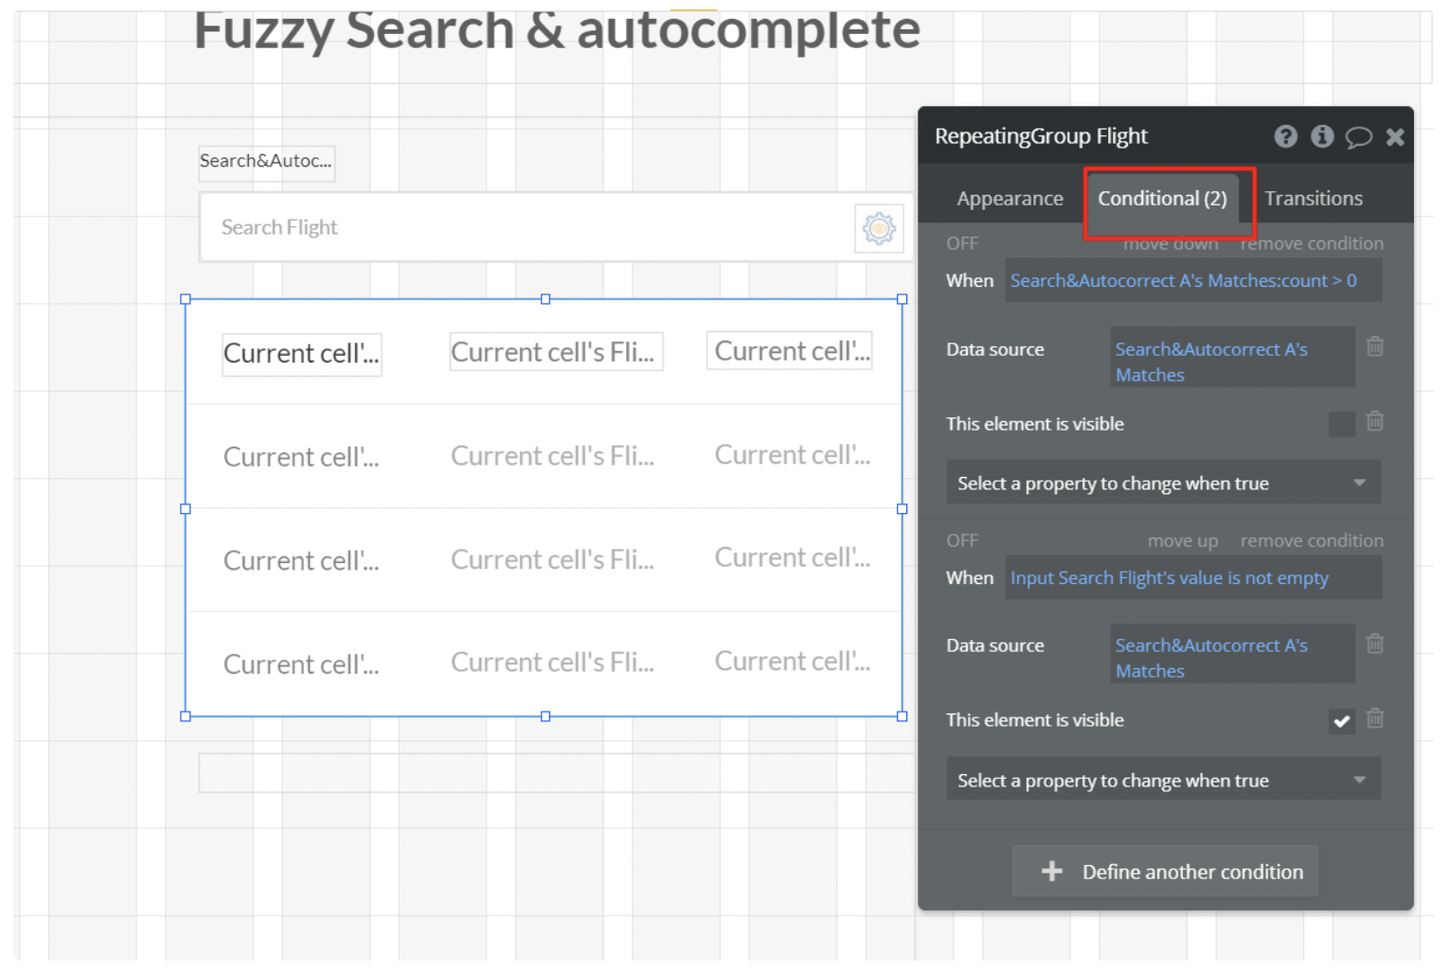The height and width of the screenshot is (971, 1449).
Task: Click the gear icon in Search Flight input
Action: click(x=879, y=228)
